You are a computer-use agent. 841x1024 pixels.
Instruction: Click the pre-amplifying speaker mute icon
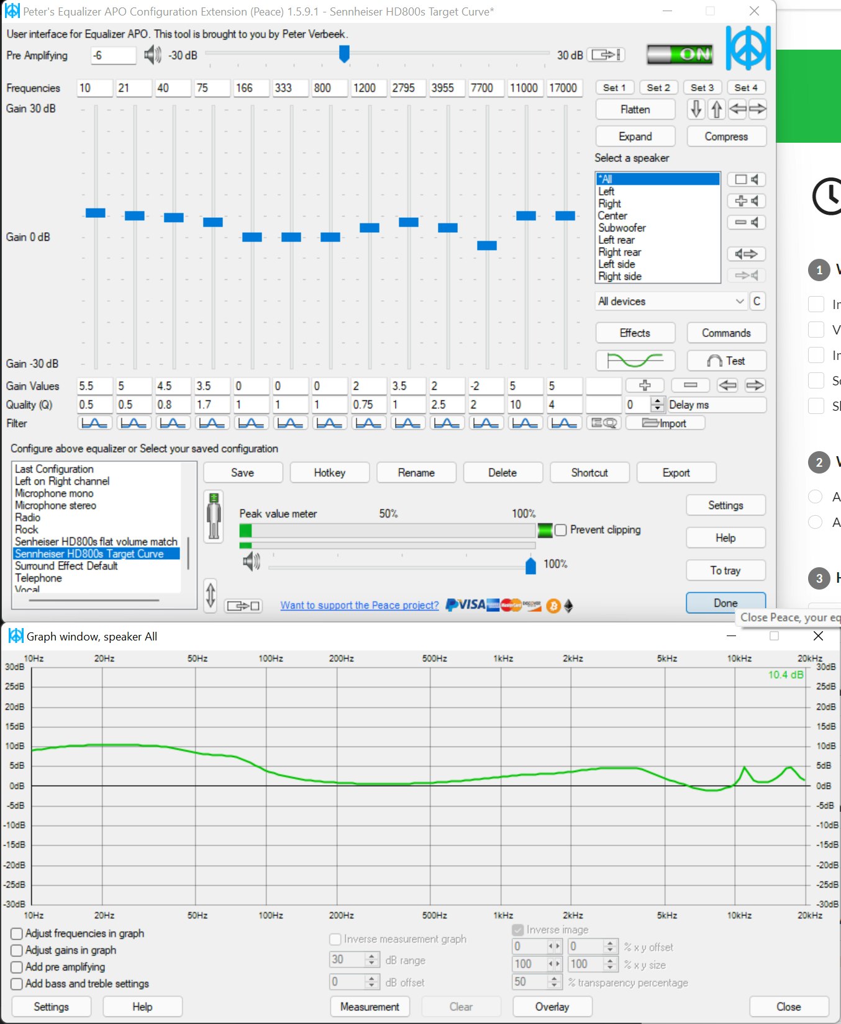[152, 55]
